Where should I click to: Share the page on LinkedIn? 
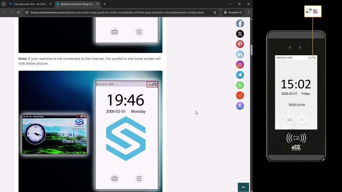pos(240,54)
